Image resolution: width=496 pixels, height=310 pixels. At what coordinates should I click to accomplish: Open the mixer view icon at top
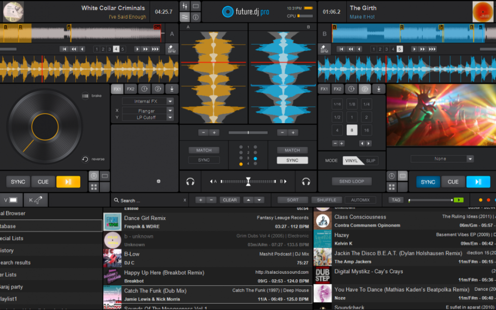pos(185,6)
